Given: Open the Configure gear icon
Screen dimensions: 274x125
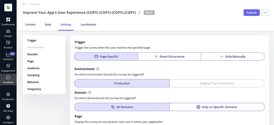Looking at the screenshot, I should tap(8, 117).
